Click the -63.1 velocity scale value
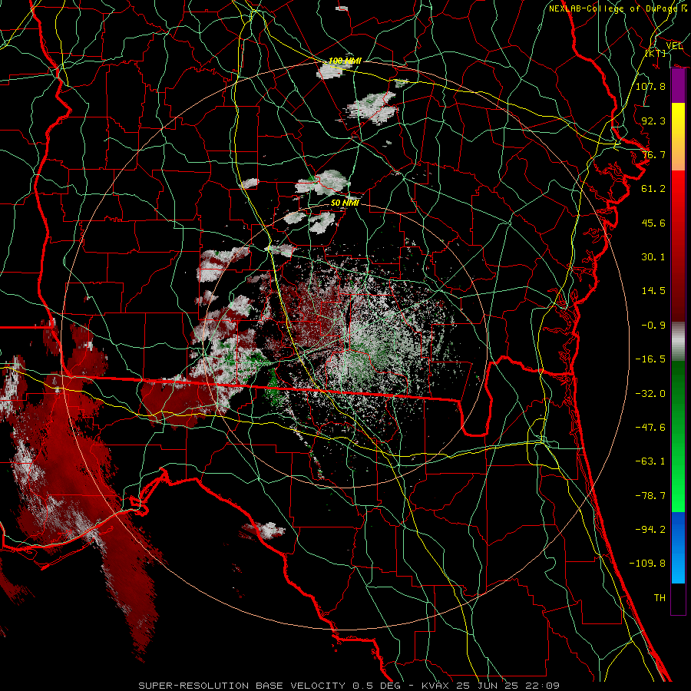The width and height of the screenshot is (691, 691). 650,461
